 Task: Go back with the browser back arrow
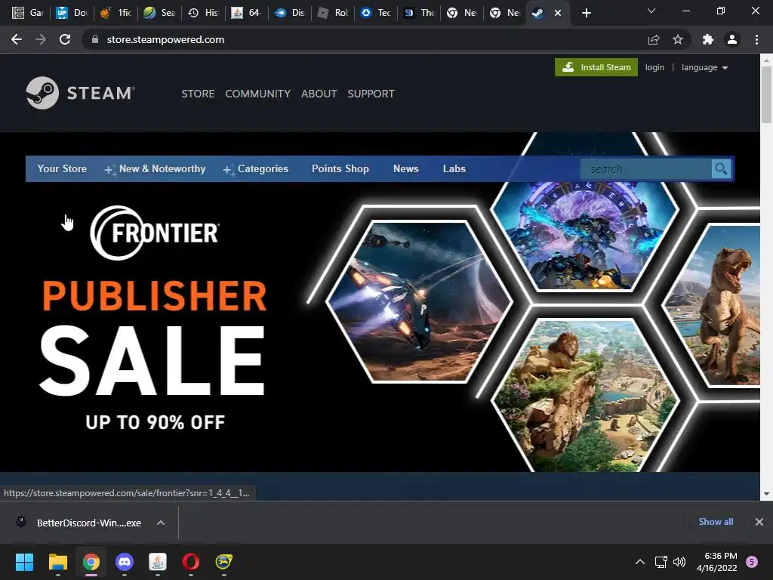click(17, 39)
